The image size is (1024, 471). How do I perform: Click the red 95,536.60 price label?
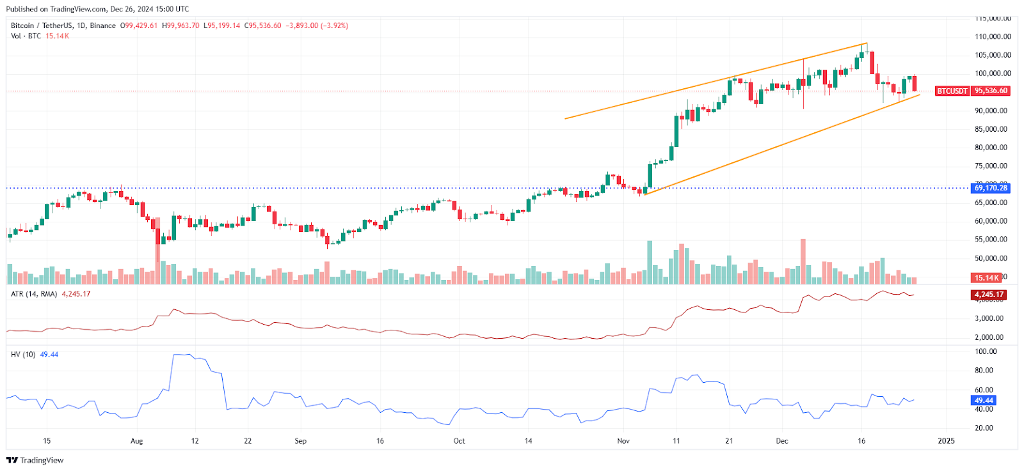pyautogui.click(x=991, y=91)
